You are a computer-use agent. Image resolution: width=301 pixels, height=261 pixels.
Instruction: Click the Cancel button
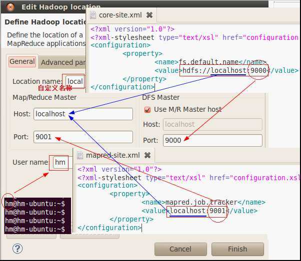tap(180, 249)
